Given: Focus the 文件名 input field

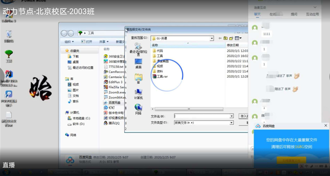Looking at the screenshot, I should tap(202, 116).
